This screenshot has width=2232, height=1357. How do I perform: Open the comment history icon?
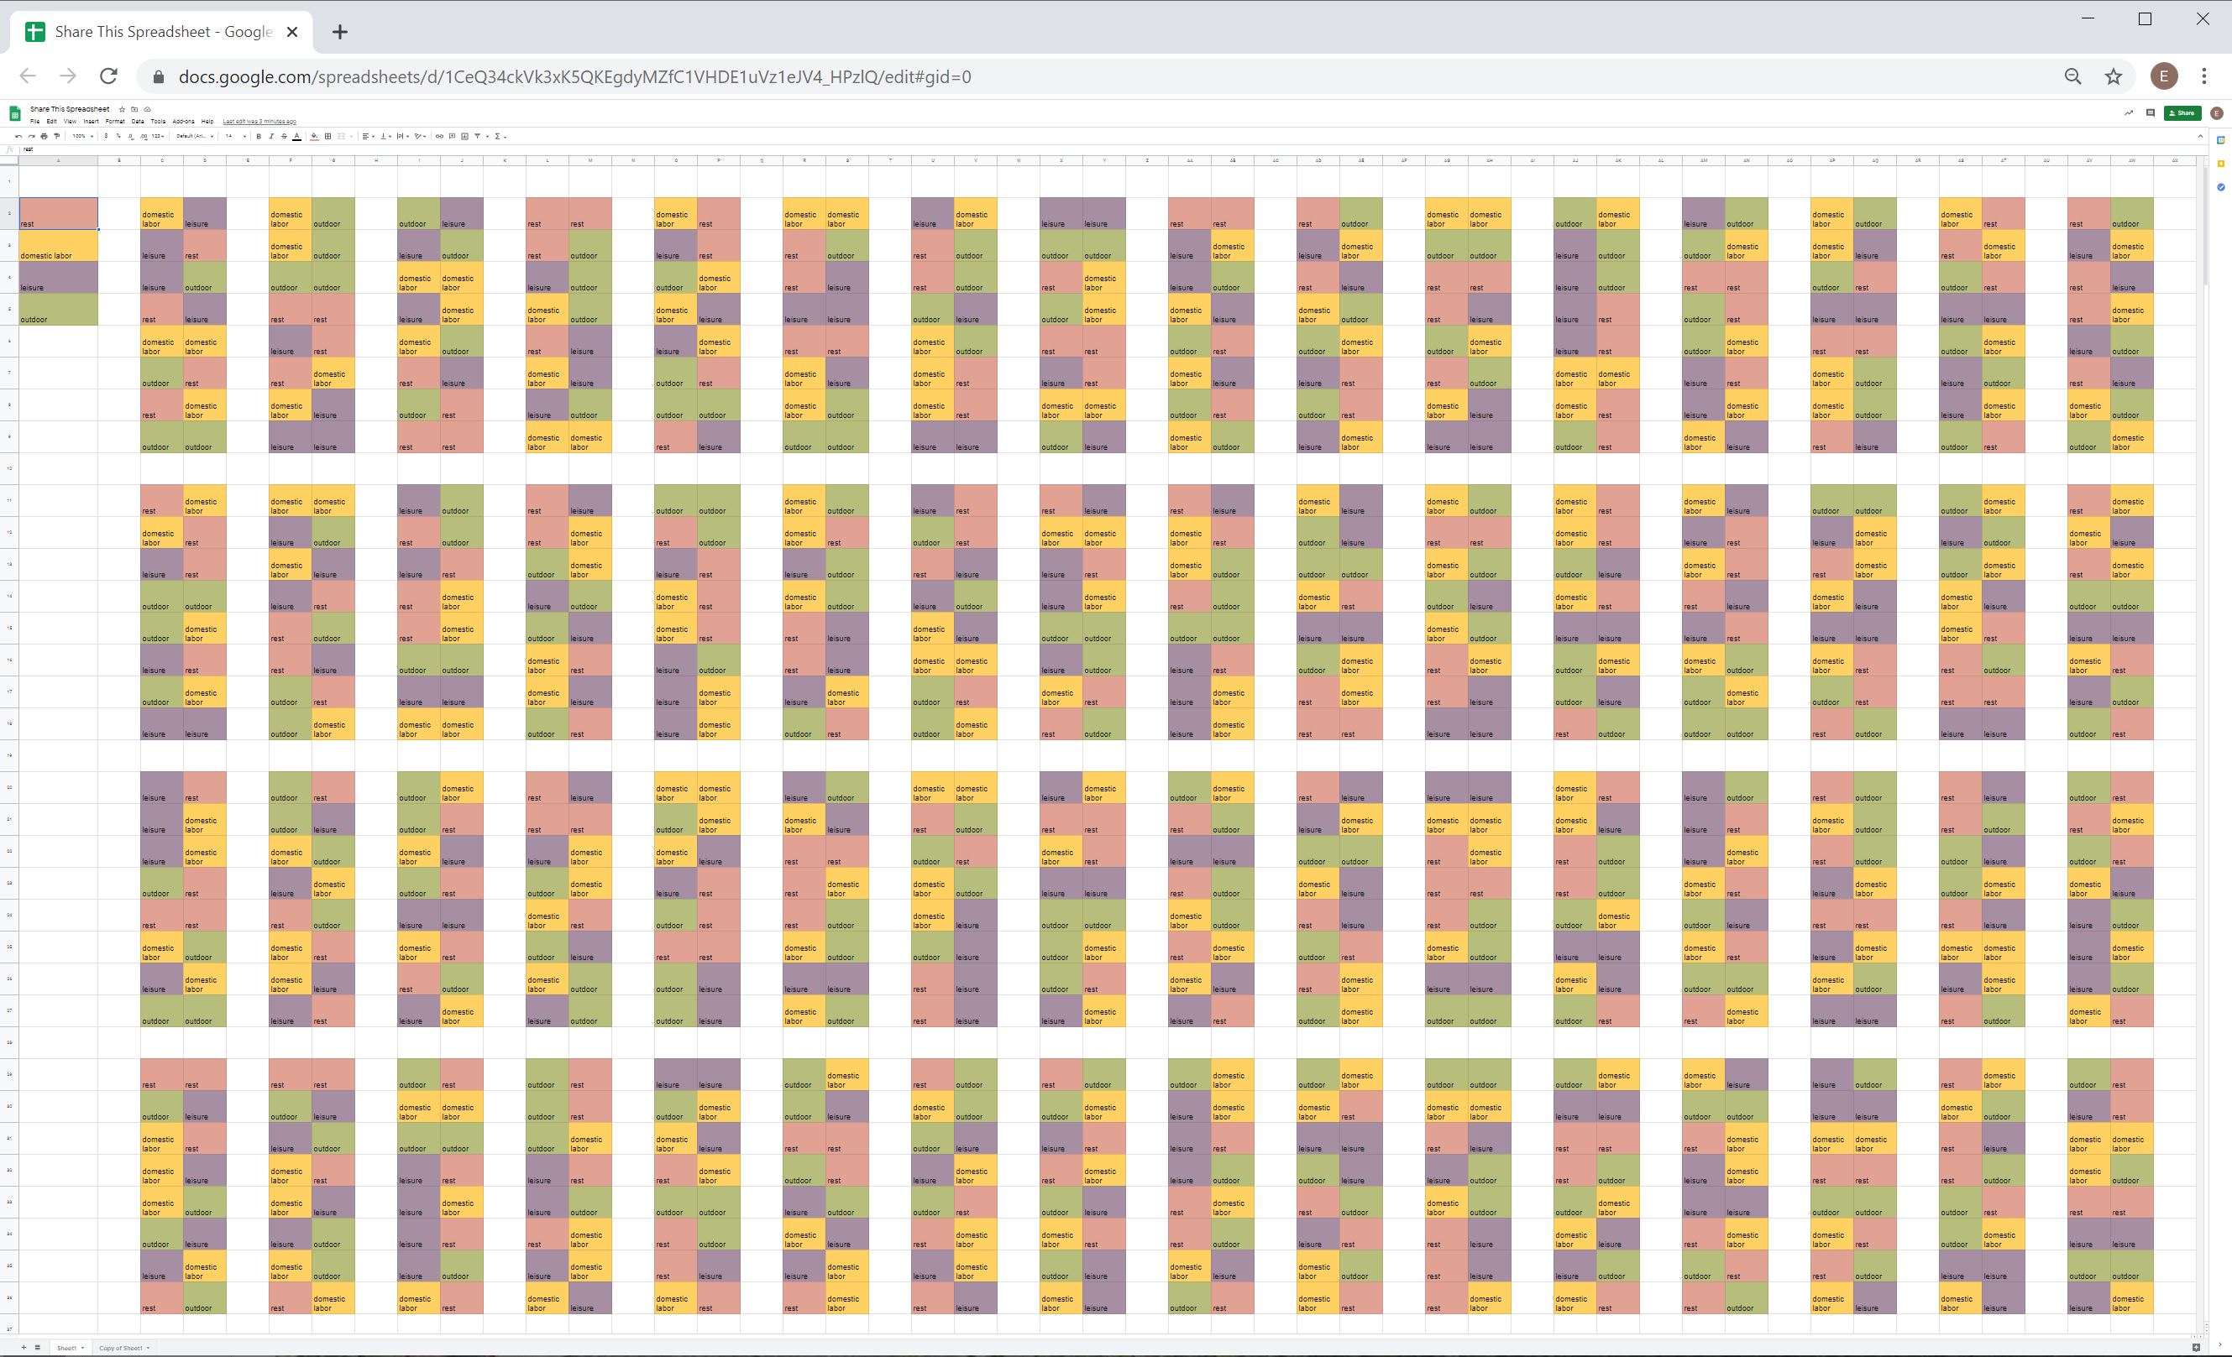pos(2150,113)
